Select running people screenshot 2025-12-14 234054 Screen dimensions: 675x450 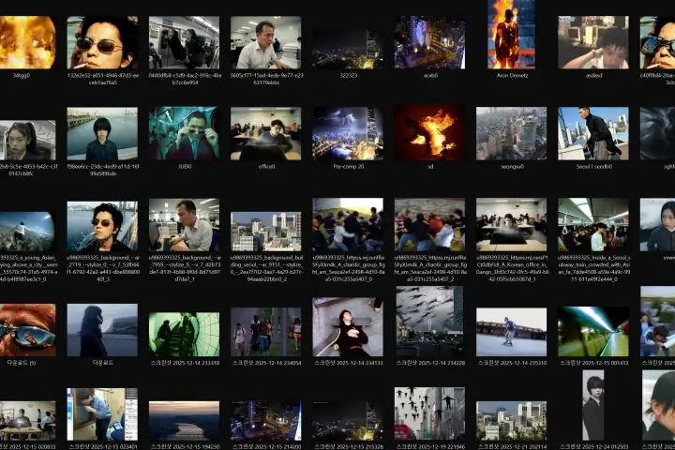coord(266,332)
